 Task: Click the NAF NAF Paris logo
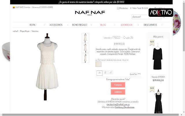90,13
